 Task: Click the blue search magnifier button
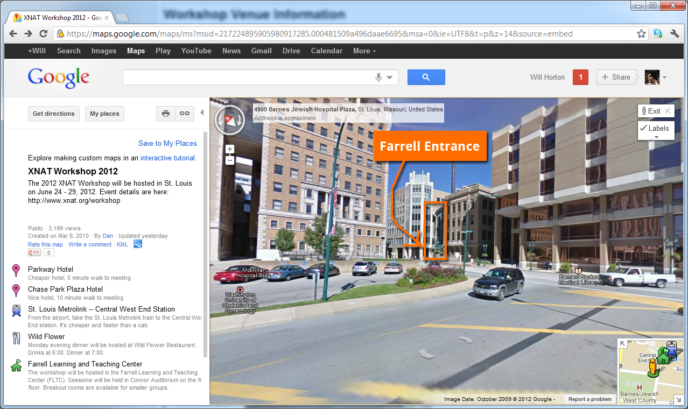426,77
